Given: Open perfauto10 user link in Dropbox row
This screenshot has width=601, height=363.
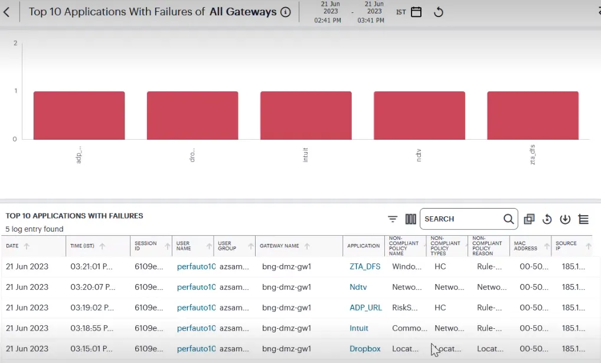Looking at the screenshot, I should coord(196,349).
